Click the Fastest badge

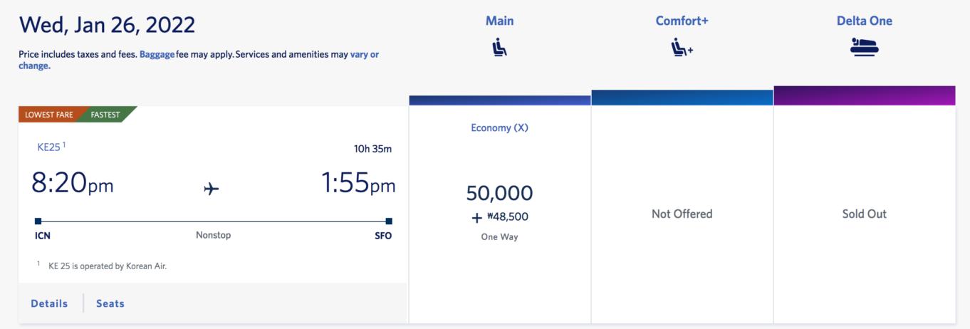pyautogui.click(x=107, y=115)
